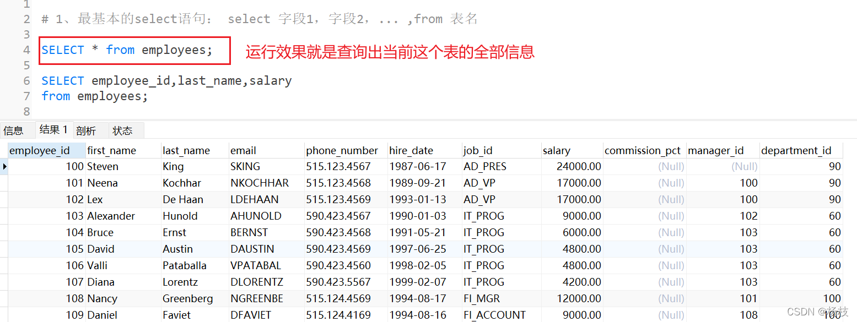Select the 'SKING' email cell

point(267,166)
